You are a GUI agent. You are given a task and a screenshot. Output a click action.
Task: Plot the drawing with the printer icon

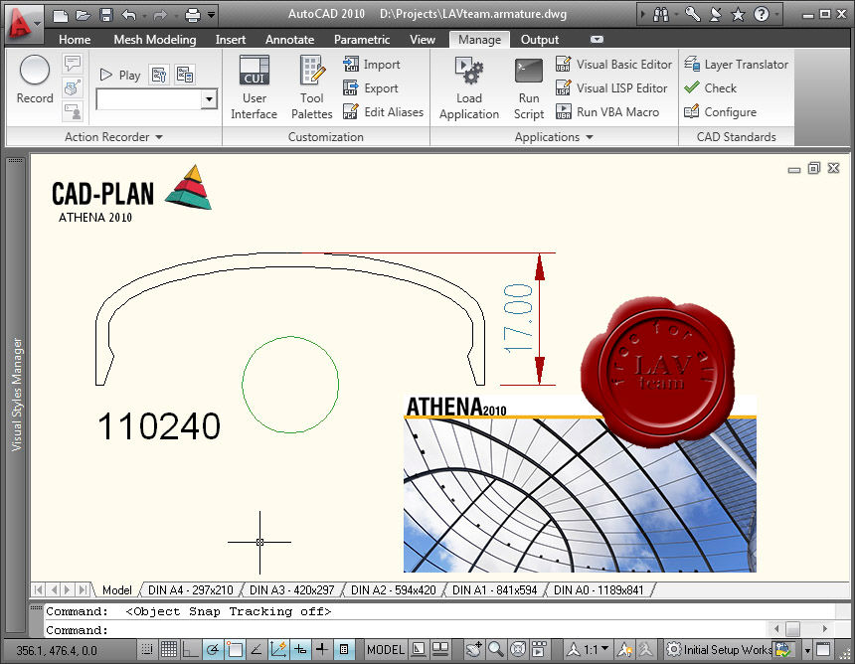click(193, 15)
